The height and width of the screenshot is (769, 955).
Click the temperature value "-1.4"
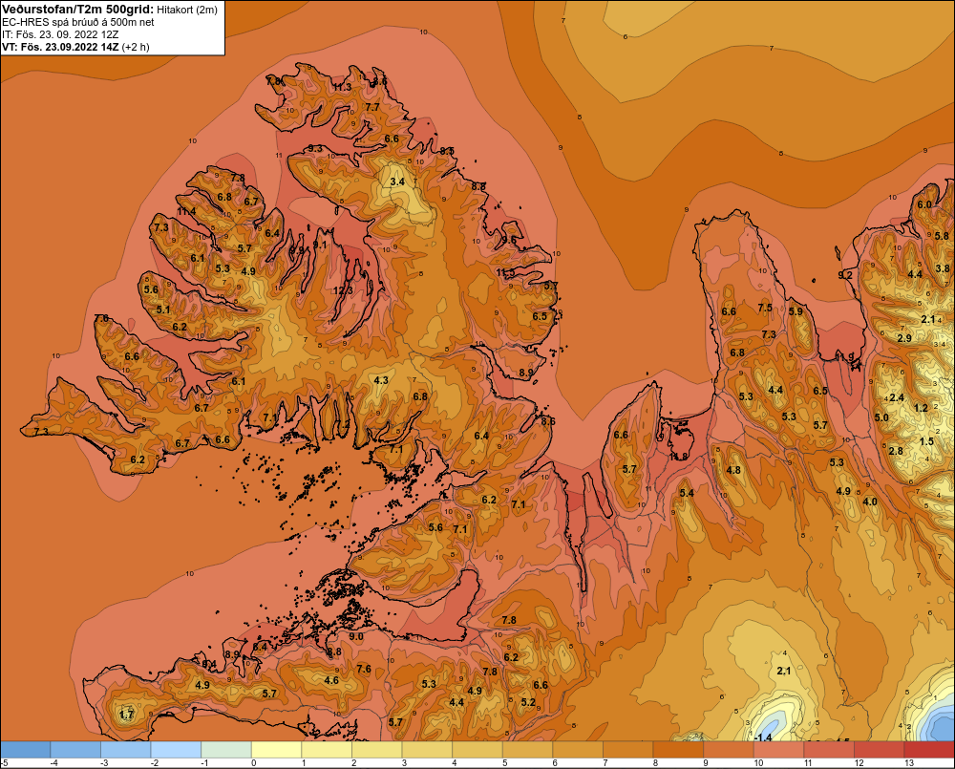pyautogui.click(x=762, y=737)
